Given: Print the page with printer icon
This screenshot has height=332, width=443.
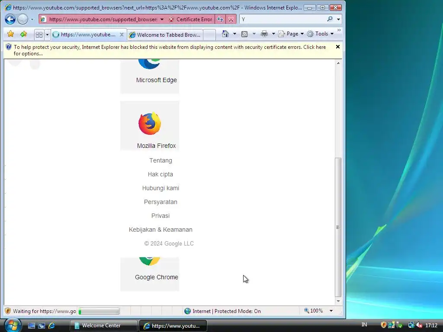Looking at the screenshot, I should [264, 34].
